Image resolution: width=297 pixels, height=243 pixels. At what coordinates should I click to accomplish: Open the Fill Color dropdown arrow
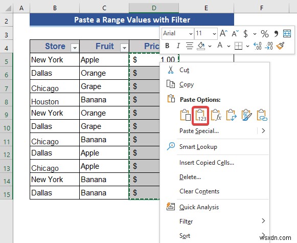click(x=210, y=46)
